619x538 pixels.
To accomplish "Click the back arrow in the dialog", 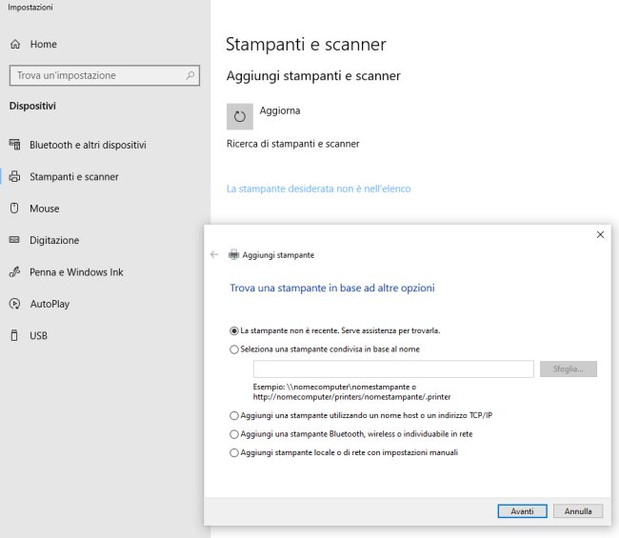I will (x=214, y=254).
